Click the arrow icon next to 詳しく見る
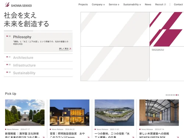The image size is (184, 138). (70, 49)
